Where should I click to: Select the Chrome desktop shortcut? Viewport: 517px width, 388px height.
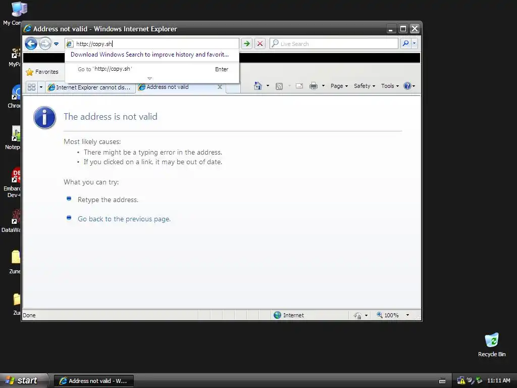click(14, 96)
